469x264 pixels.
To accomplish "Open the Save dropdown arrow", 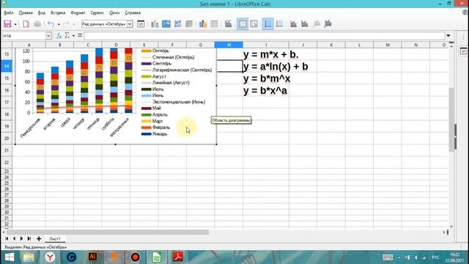I will [15, 24].
